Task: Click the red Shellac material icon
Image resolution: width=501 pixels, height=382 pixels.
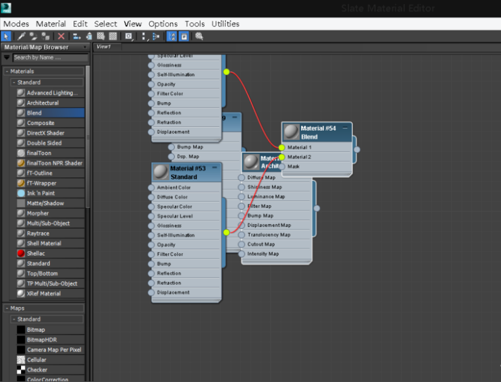Action: coord(21,253)
